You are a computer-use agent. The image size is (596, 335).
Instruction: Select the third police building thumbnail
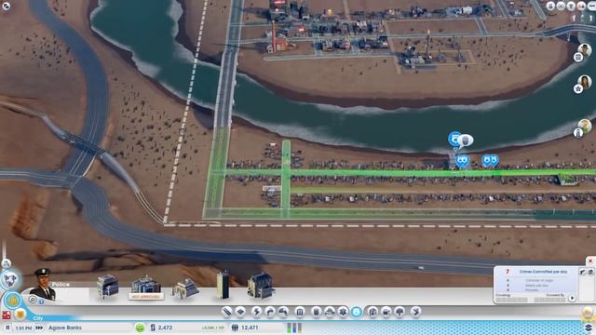pyautogui.click(x=185, y=288)
